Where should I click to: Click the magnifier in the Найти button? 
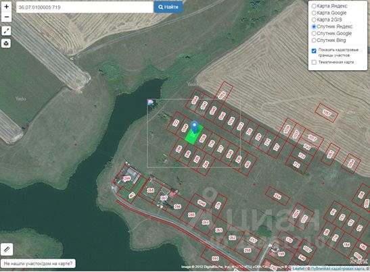[x=161, y=7]
